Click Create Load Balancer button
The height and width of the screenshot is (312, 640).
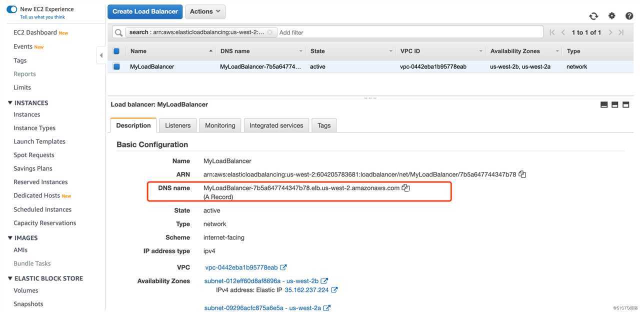[x=145, y=11]
